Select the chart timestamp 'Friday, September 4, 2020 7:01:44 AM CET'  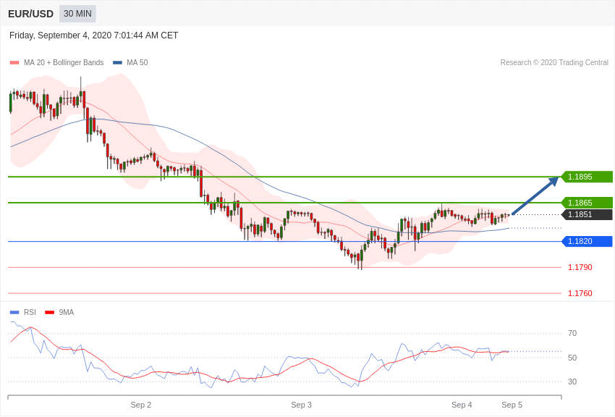pyautogui.click(x=93, y=35)
